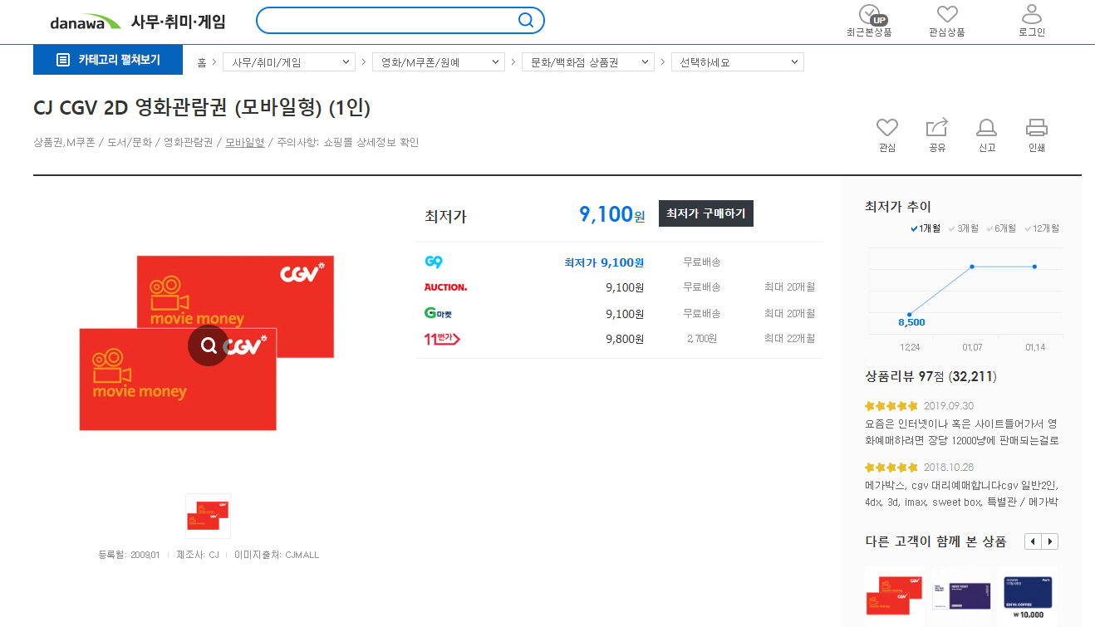Click the 공유 share icon
1095x627 pixels.
click(937, 128)
